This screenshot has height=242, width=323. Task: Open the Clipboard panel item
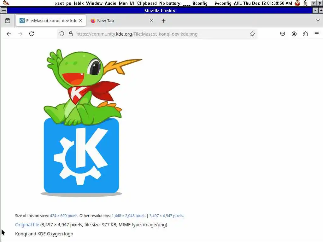coord(147,3)
